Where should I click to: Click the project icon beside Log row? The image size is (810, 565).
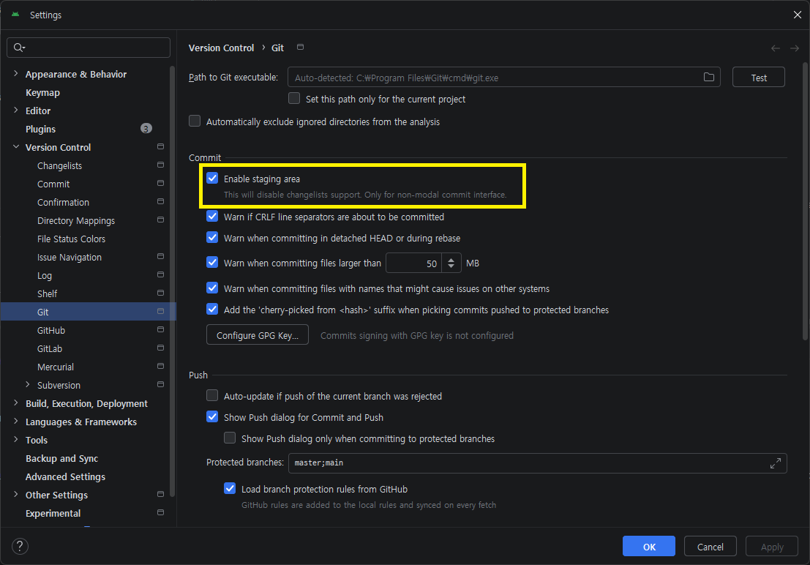[x=161, y=275]
